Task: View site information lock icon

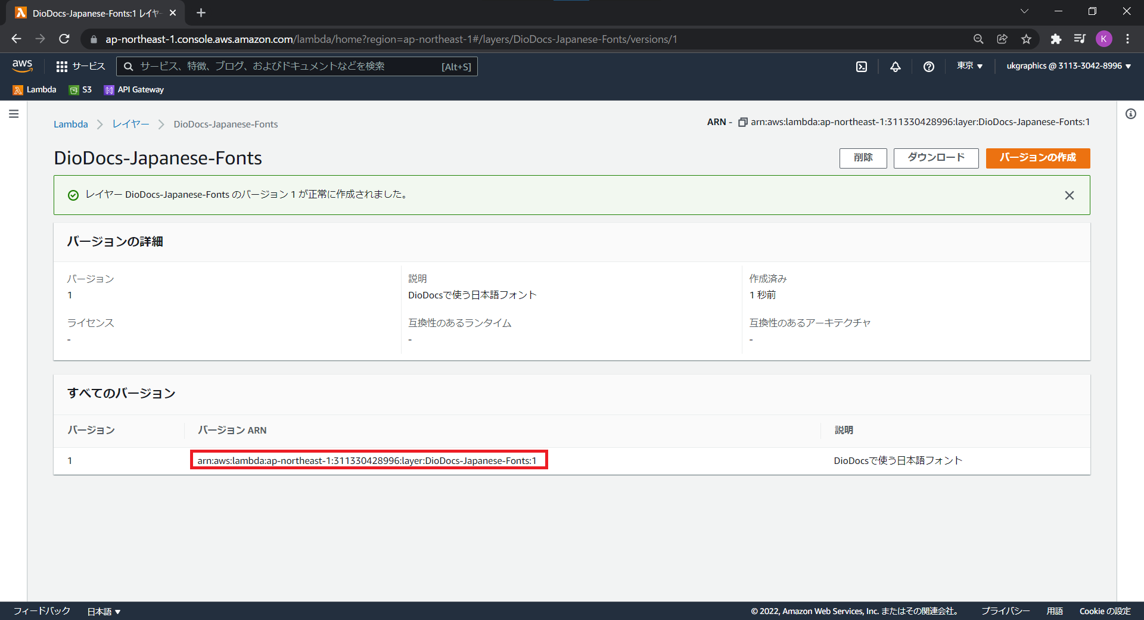Action: 94,39
